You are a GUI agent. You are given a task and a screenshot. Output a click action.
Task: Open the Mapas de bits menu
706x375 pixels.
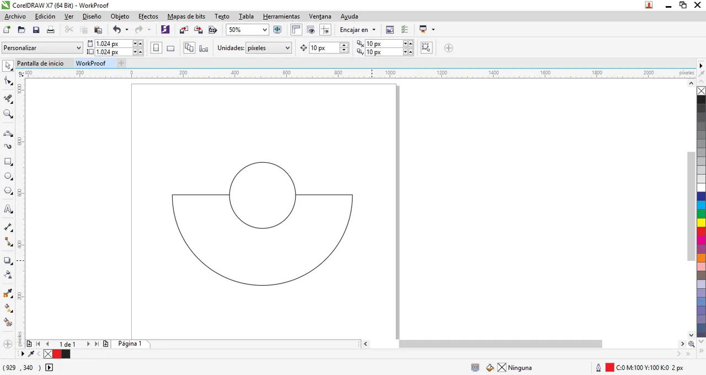pos(186,17)
